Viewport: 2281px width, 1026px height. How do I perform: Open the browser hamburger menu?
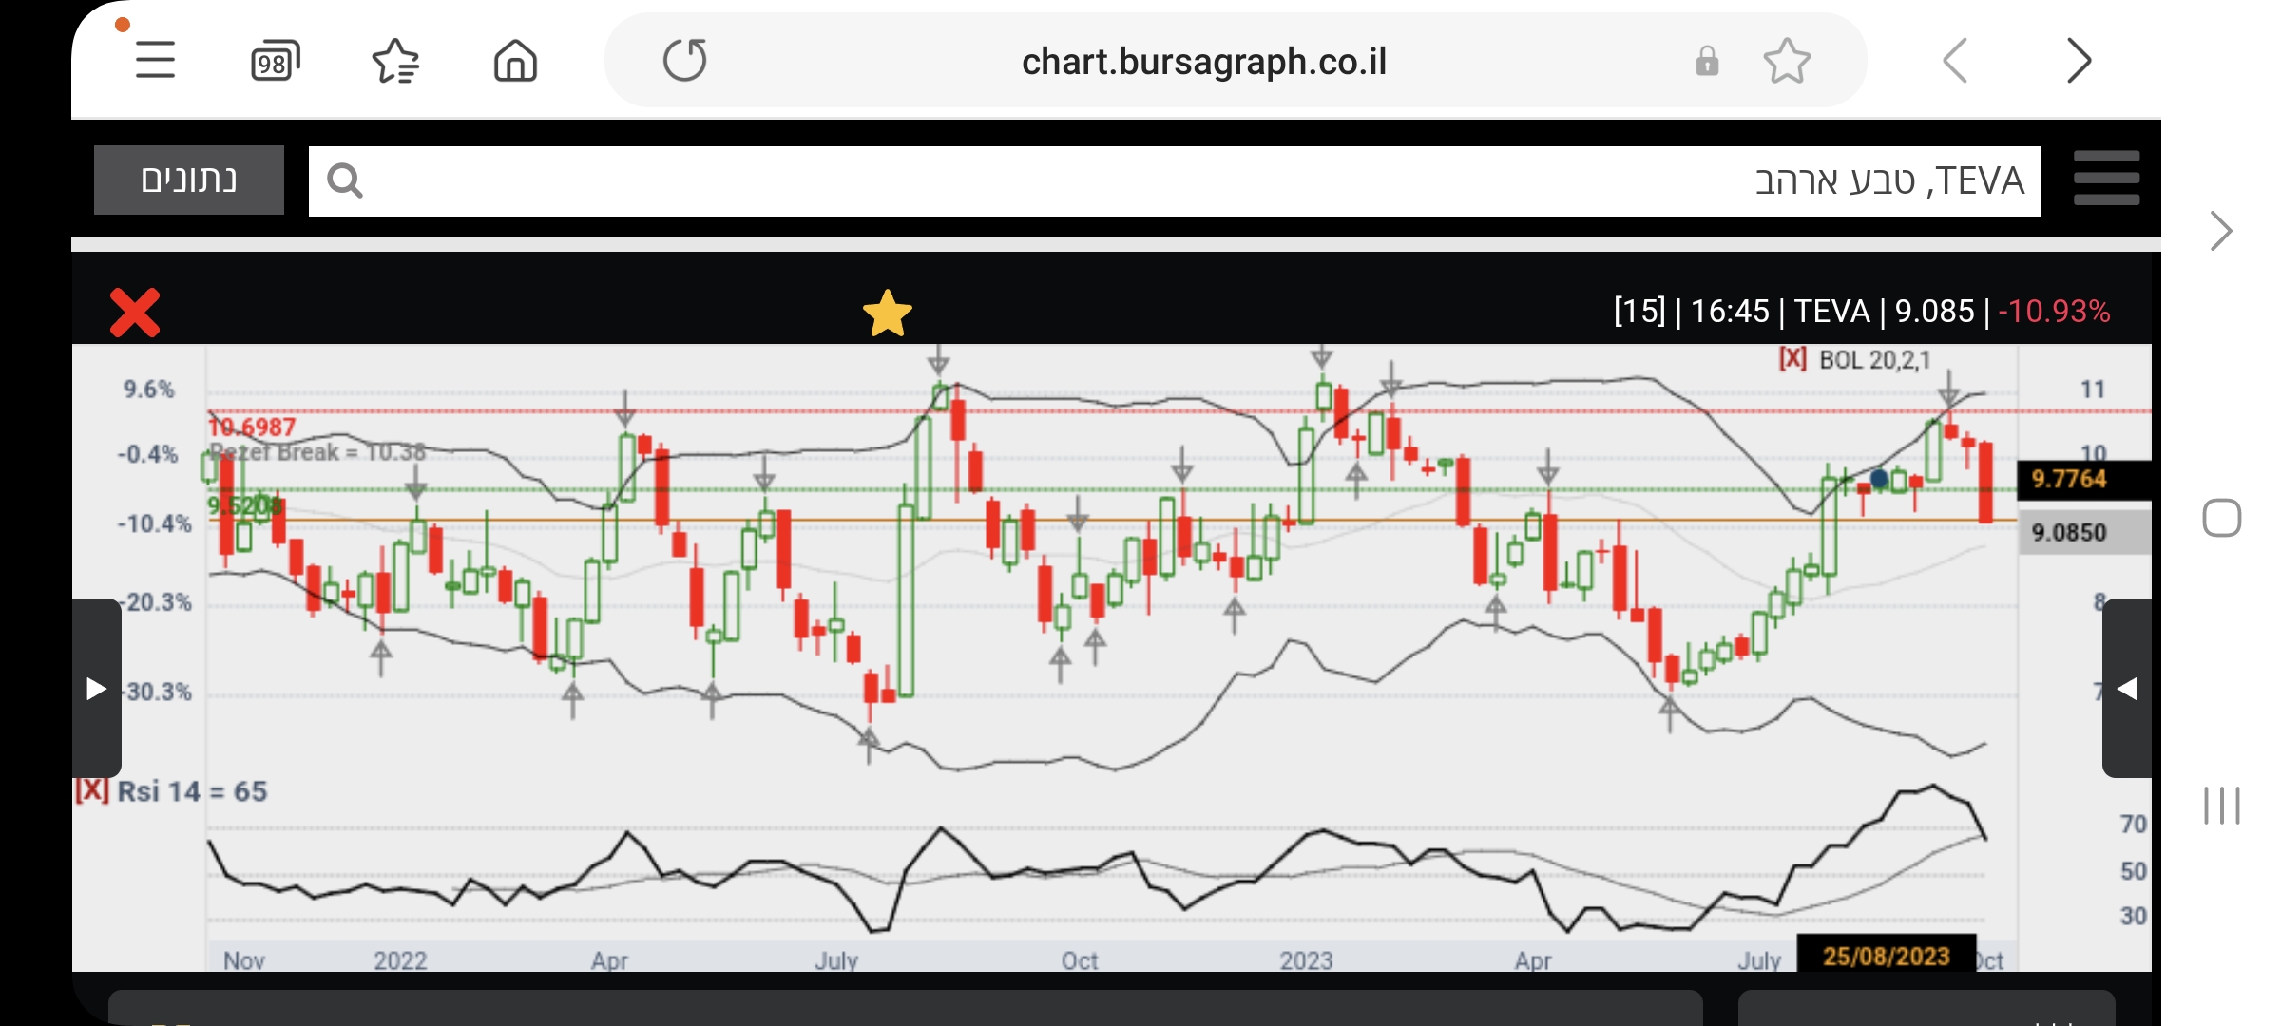click(x=155, y=61)
